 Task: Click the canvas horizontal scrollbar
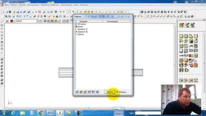[89, 108]
